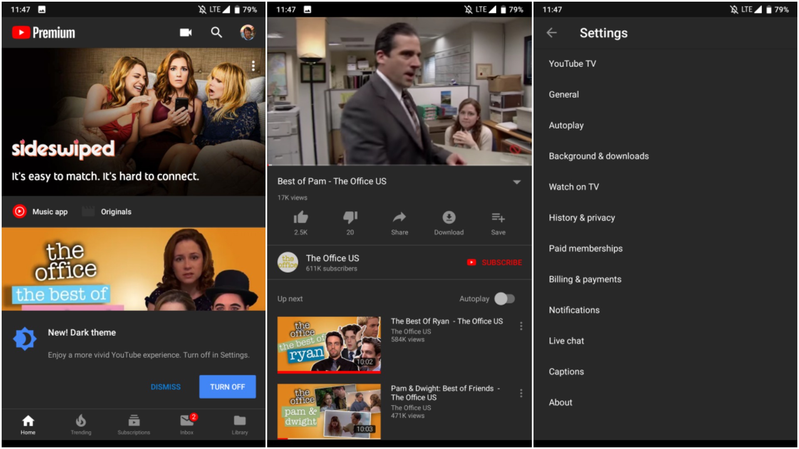
Task: Tap the playing Best of Pam video
Action: pyautogui.click(x=399, y=91)
